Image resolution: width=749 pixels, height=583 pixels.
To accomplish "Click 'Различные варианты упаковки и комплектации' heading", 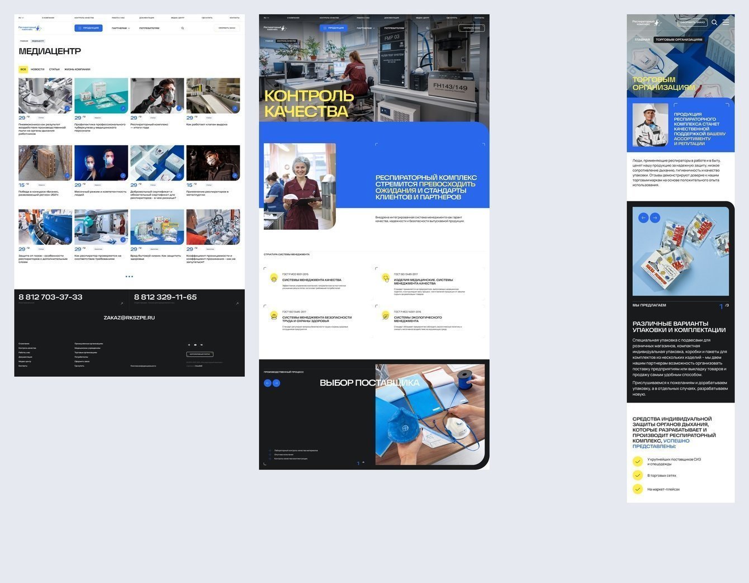I will (679, 327).
